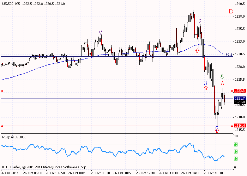This screenshot has height=176, width=247.
Task: Click the right handle of the 1223.3 line
Action: 232,91
